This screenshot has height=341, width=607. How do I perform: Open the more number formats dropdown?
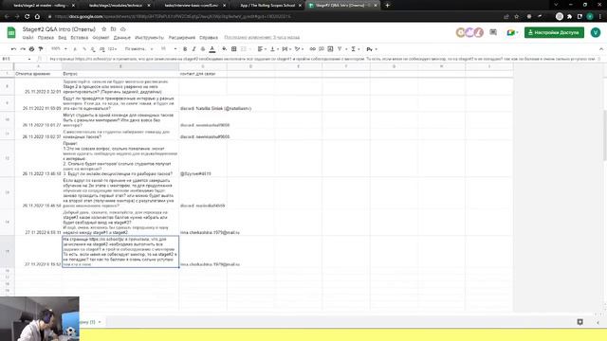point(112,49)
